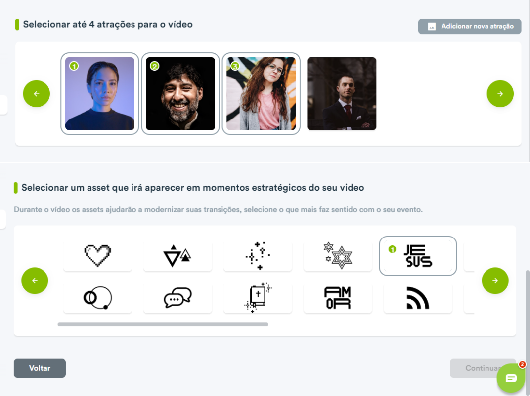Select the pixel heart asset
This screenshot has width=530, height=396.
97,256
